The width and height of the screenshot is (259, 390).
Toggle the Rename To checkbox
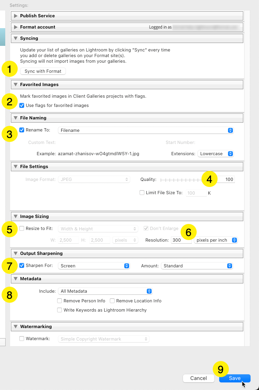tap(22, 130)
